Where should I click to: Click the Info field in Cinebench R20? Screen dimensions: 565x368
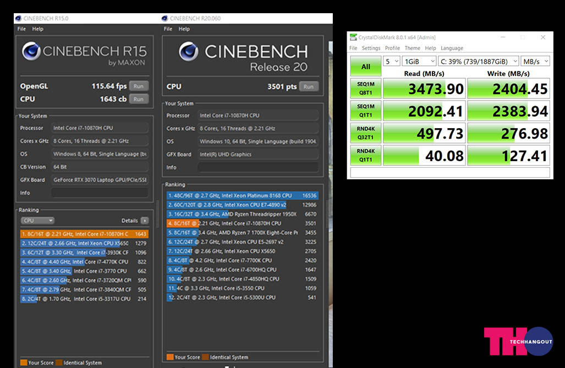(x=259, y=167)
